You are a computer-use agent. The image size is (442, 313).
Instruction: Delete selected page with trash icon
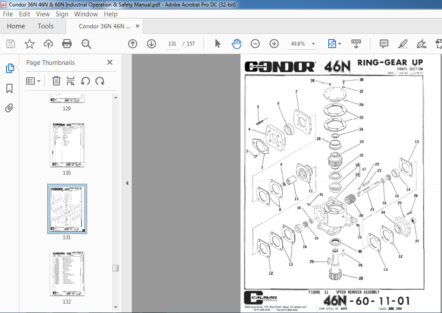click(56, 81)
